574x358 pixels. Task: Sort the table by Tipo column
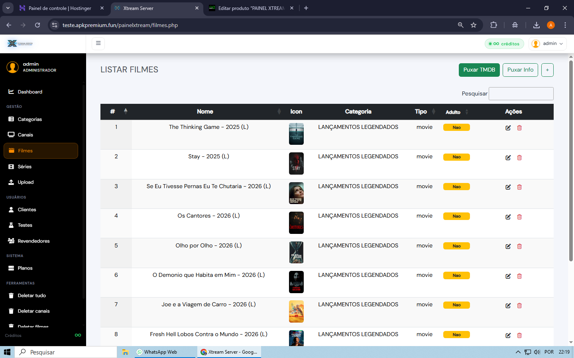click(x=421, y=112)
